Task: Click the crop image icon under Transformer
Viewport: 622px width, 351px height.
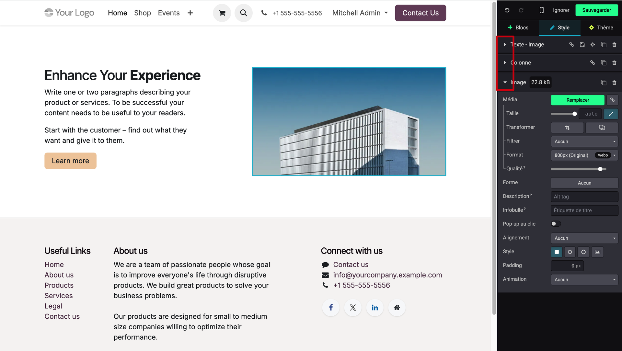Action: (567, 128)
